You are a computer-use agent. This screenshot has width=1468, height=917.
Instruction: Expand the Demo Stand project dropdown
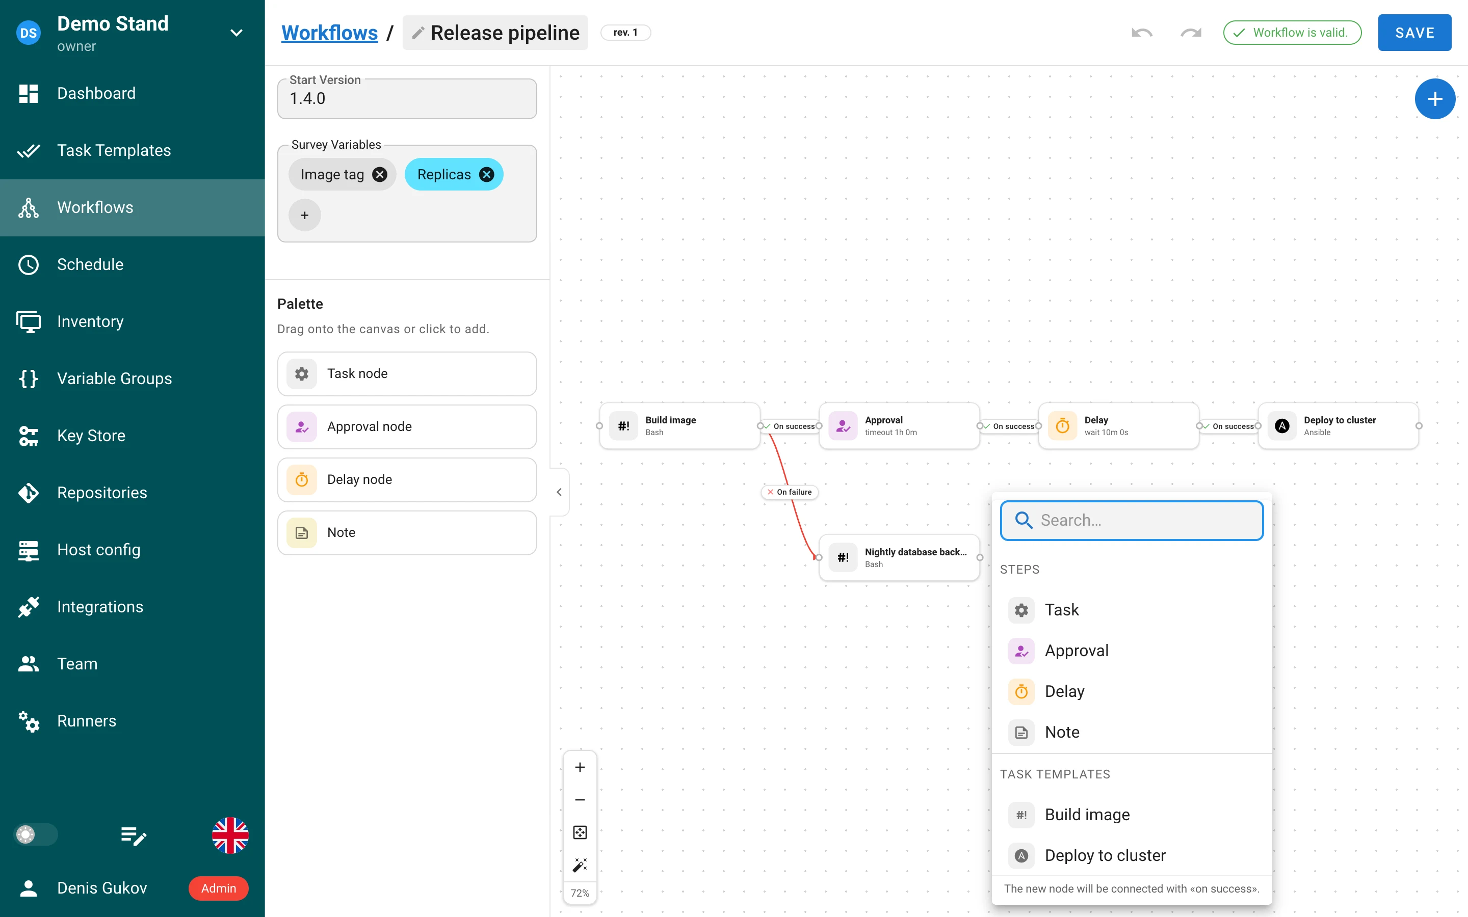click(237, 33)
